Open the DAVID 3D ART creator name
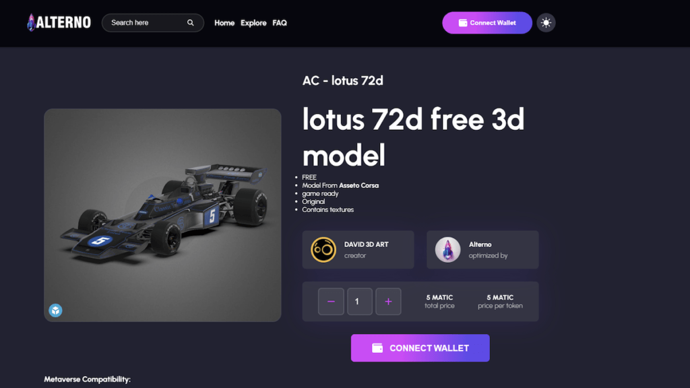The height and width of the screenshot is (388, 690). click(x=366, y=245)
